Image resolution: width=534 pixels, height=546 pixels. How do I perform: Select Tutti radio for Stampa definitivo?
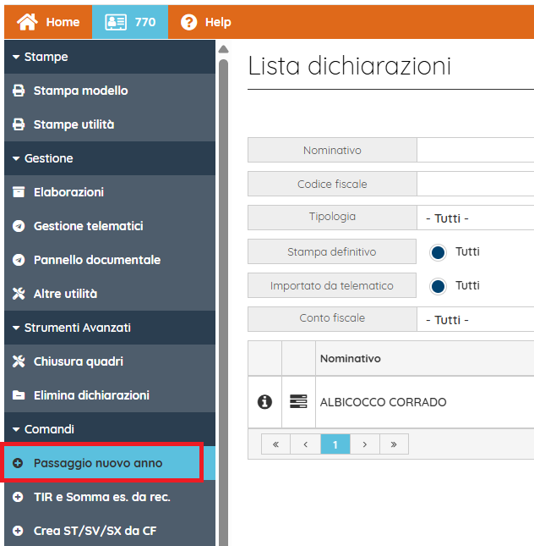point(438,252)
